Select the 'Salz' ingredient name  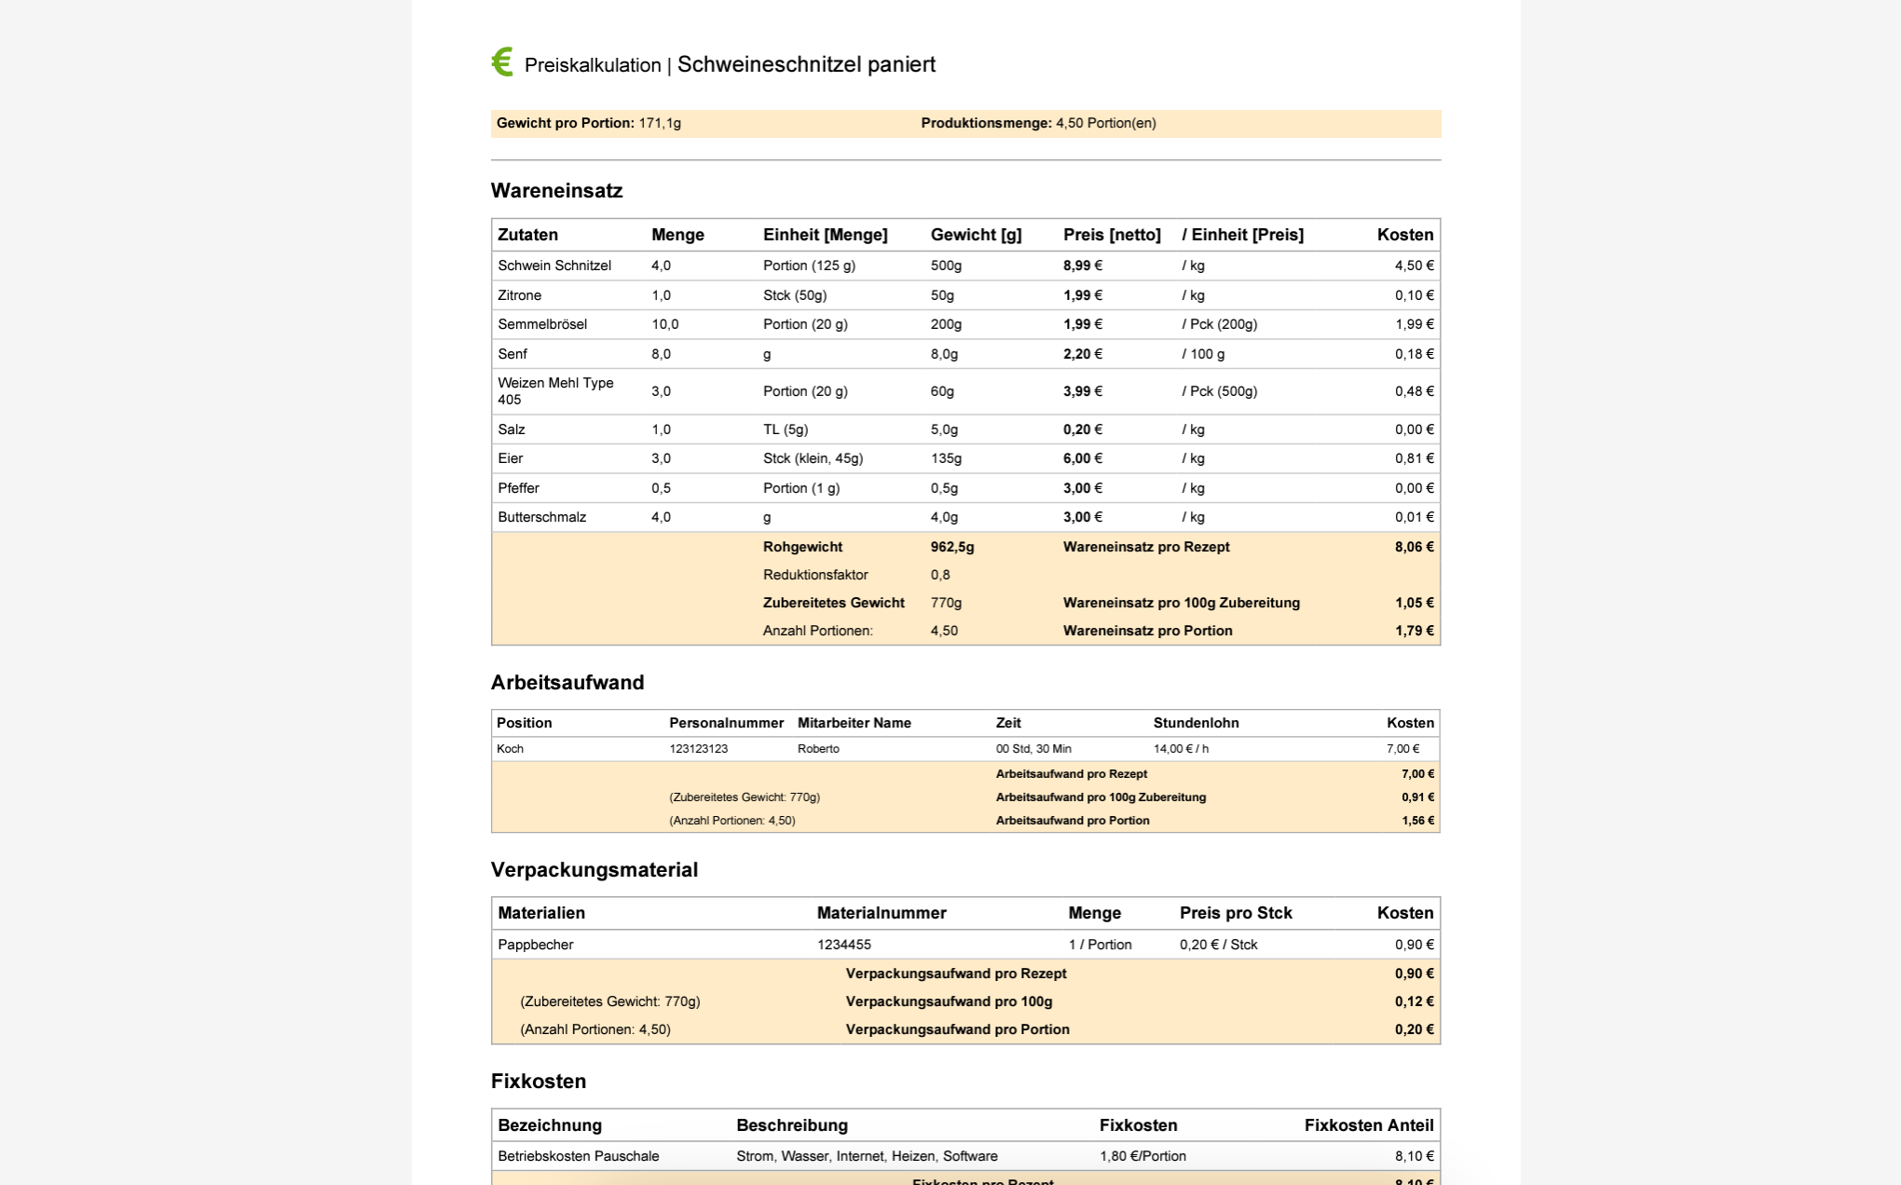coord(511,429)
